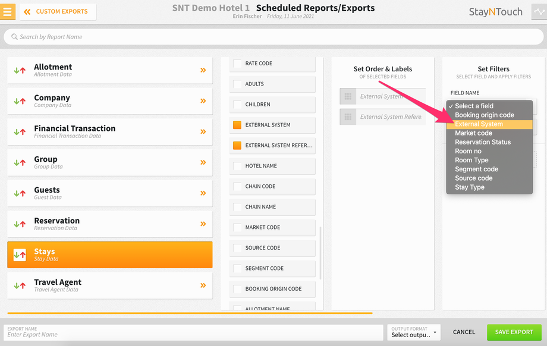Check the Booking Origin Code field
The width and height of the screenshot is (547, 346).
coord(237,289)
